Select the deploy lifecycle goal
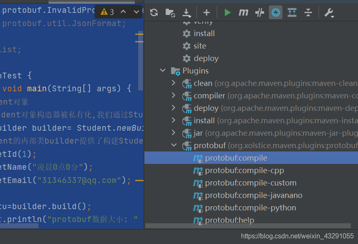The height and width of the screenshot is (244, 358). click(x=205, y=58)
